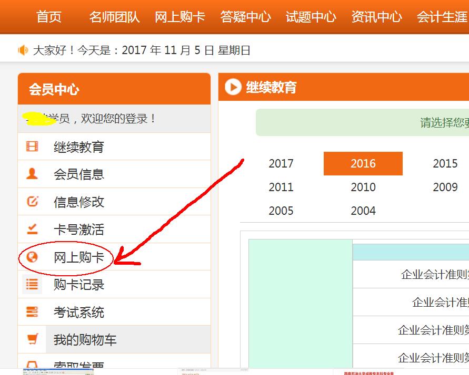Click the play icon next to 继续教育 header
This screenshot has height=375, width=469.
(232, 87)
